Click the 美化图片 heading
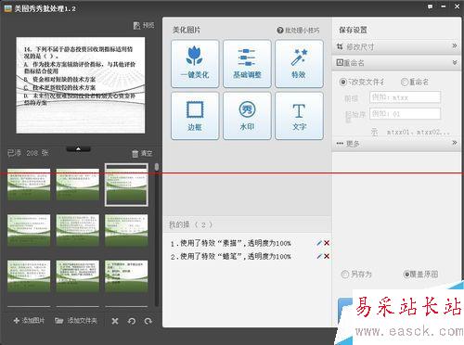This screenshot has width=464, height=345. [187, 30]
